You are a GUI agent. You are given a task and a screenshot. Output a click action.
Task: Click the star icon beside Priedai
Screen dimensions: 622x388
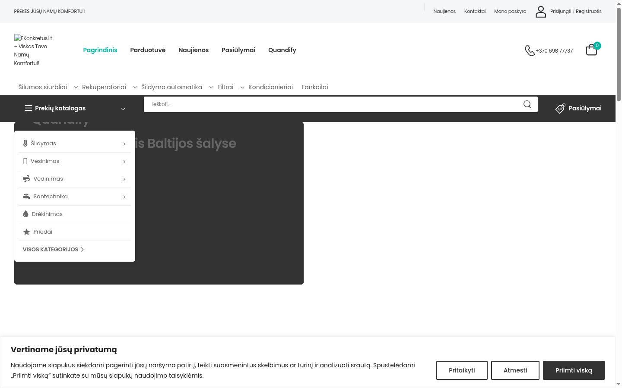26,232
